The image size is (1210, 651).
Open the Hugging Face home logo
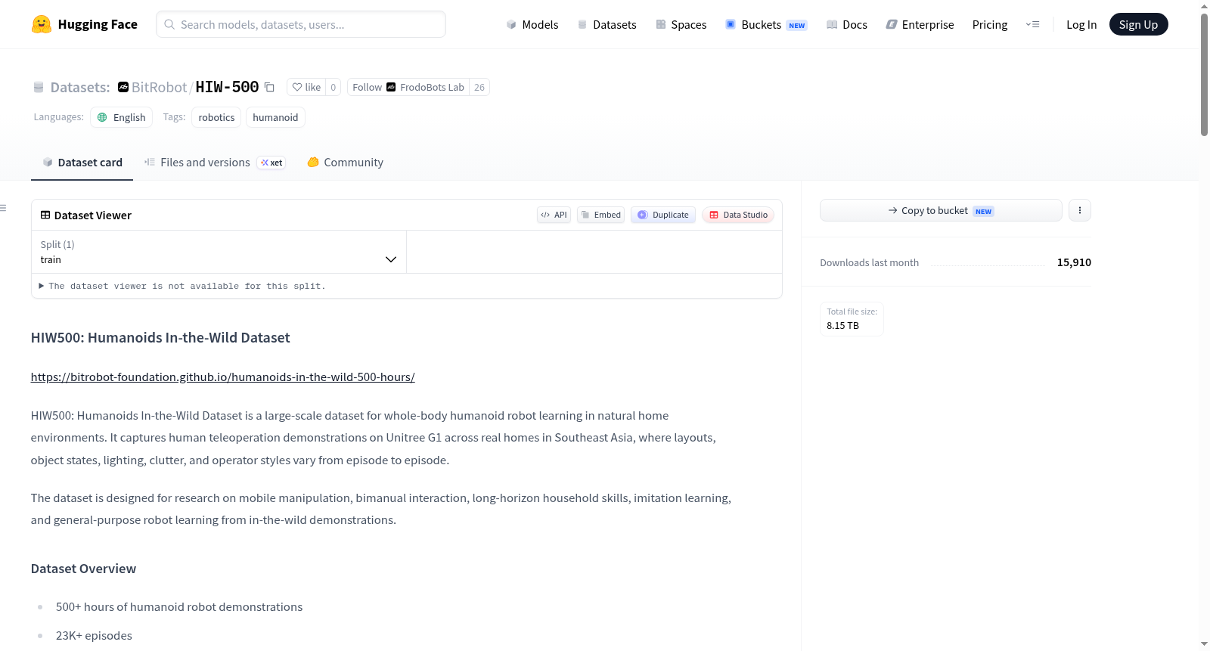[85, 24]
